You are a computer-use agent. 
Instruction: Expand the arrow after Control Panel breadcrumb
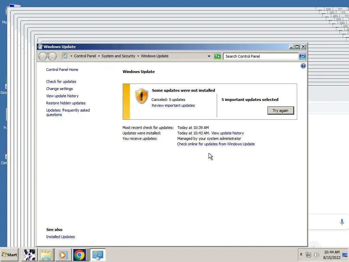tap(99, 56)
